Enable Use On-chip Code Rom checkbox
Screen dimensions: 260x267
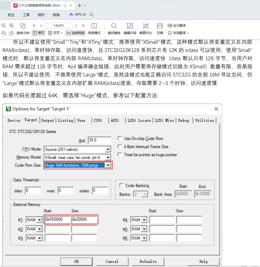click(x=120, y=139)
